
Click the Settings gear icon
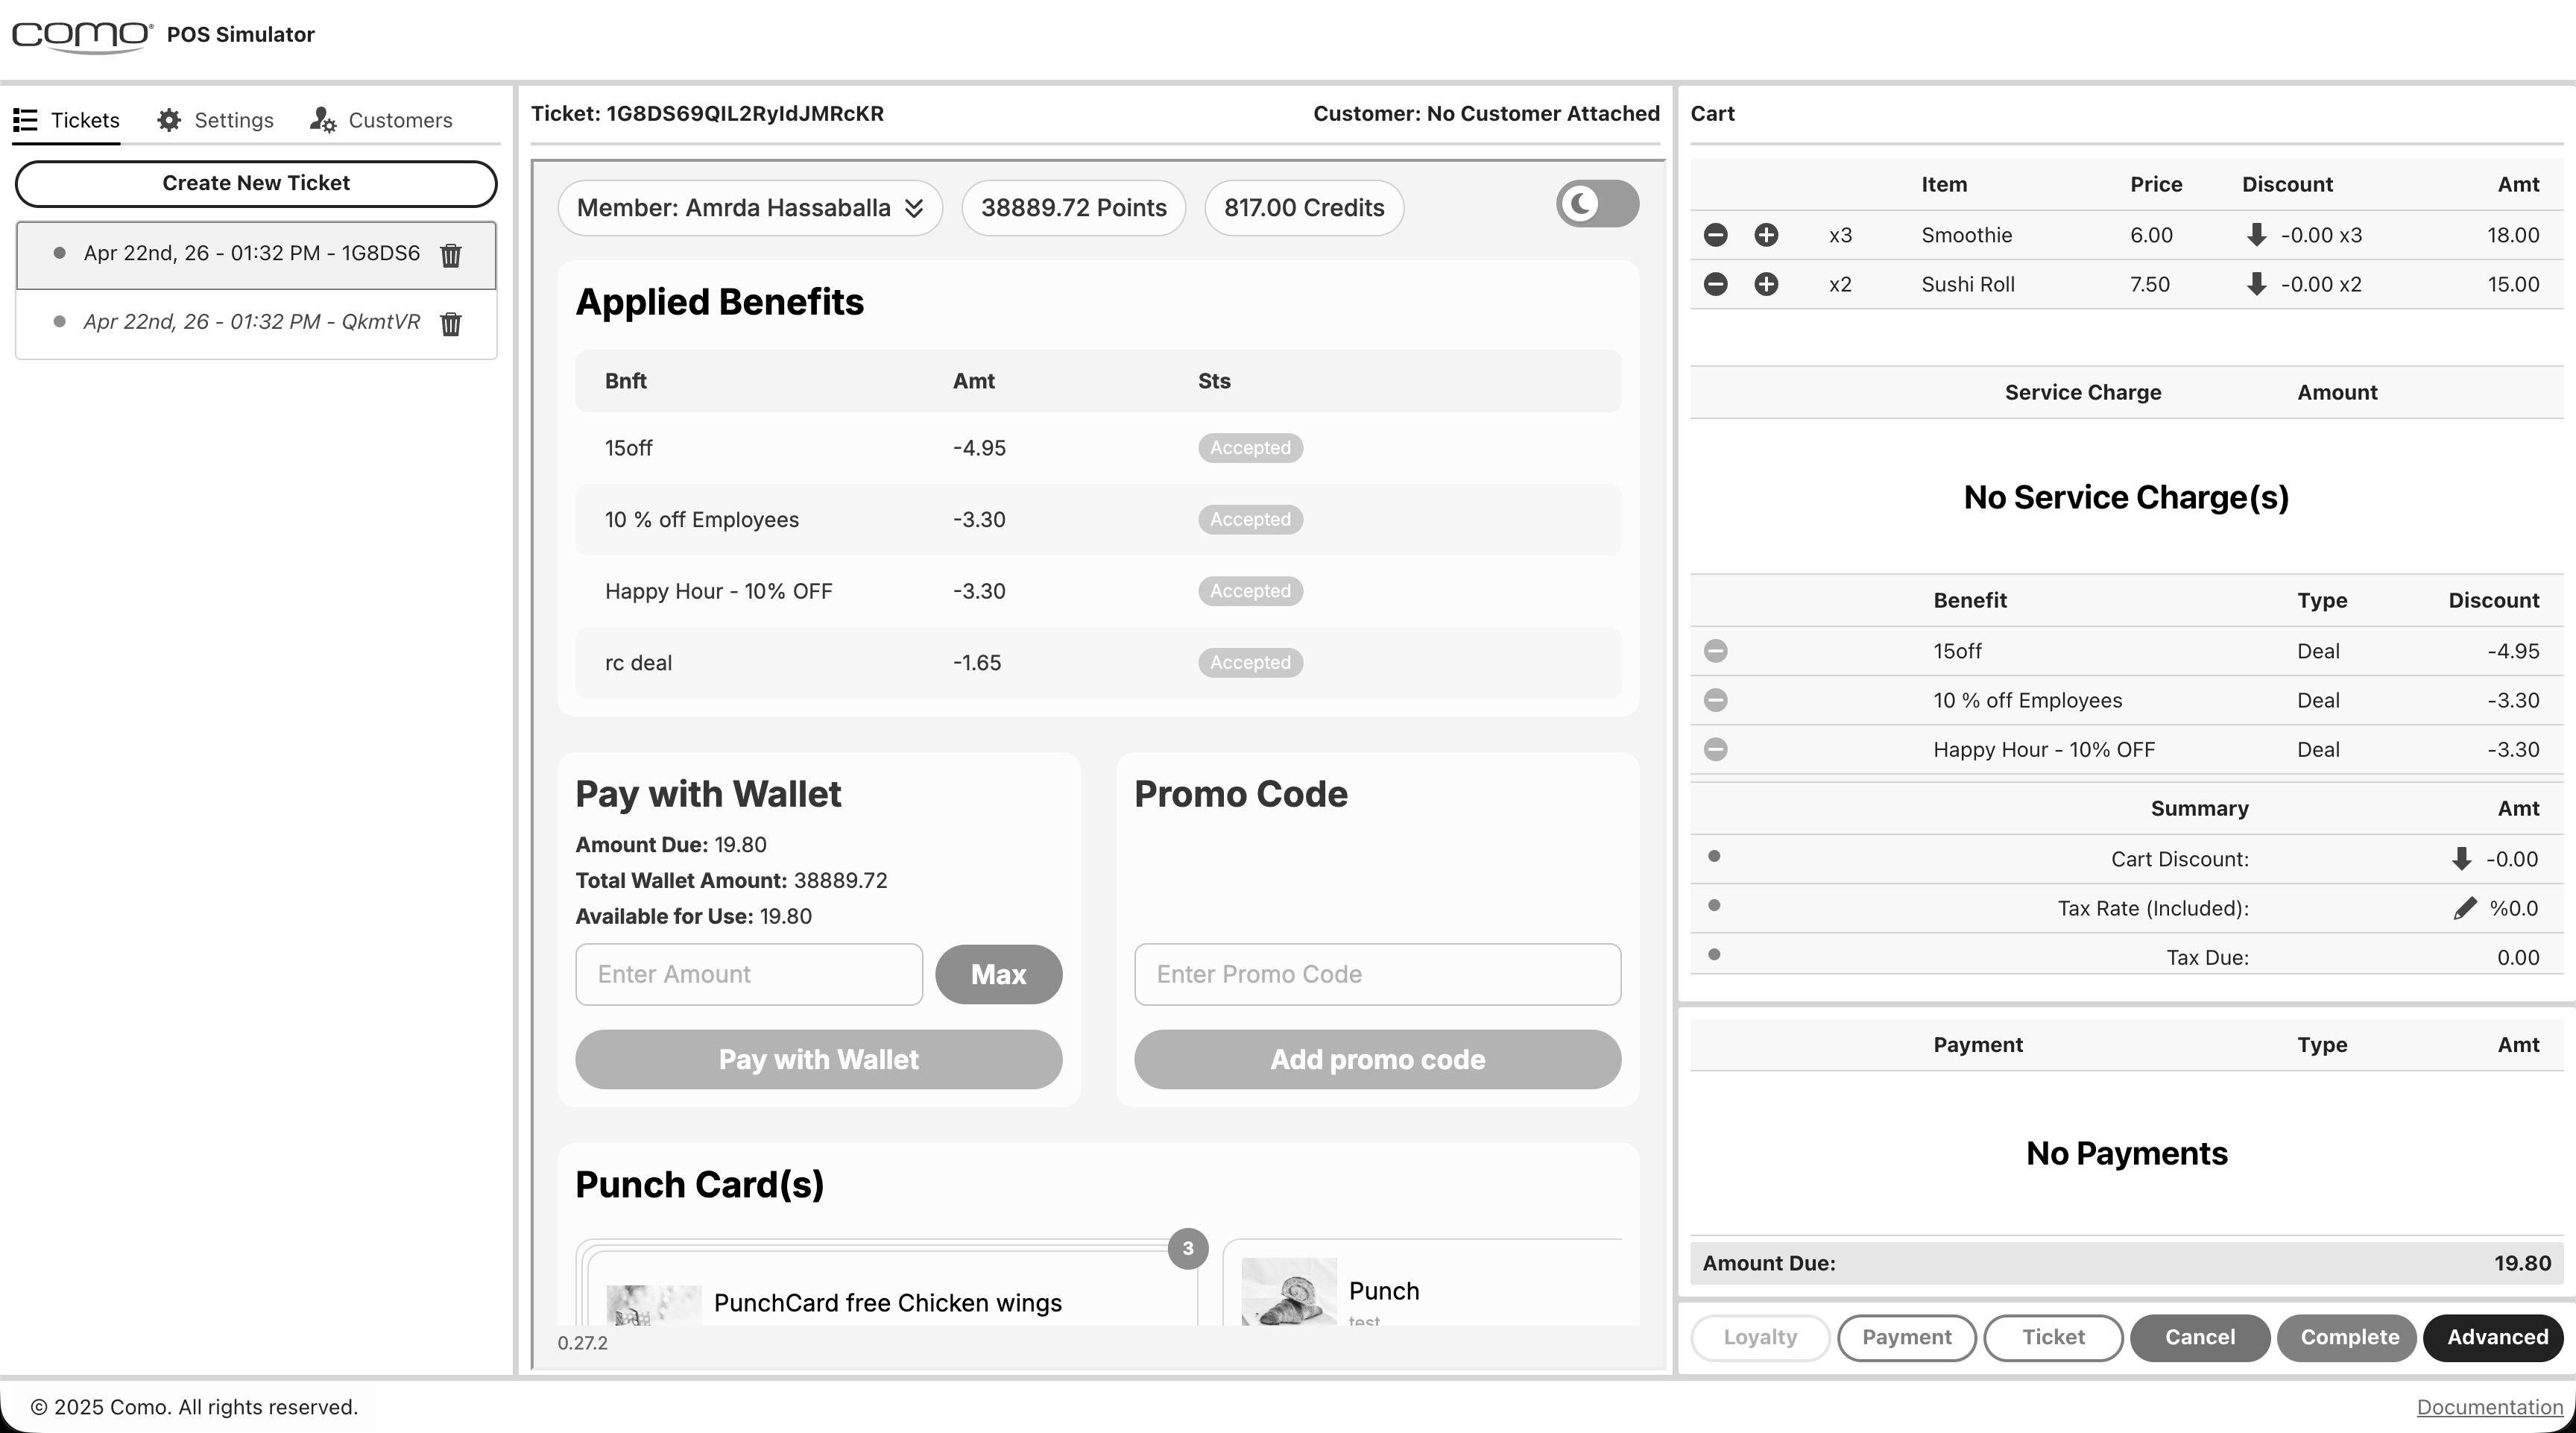tap(169, 120)
